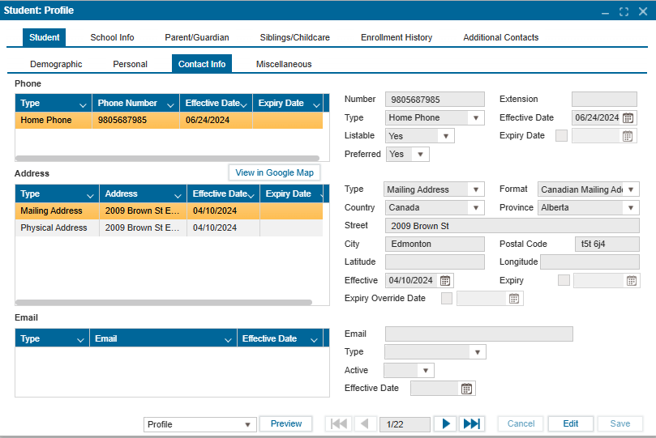This screenshot has height=438, width=656.
Task: Open address Effective date calendar icon
Action: click(444, 281)
